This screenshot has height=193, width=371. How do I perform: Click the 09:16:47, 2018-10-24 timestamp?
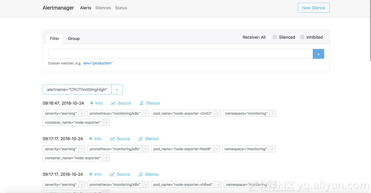coord(63,103)
